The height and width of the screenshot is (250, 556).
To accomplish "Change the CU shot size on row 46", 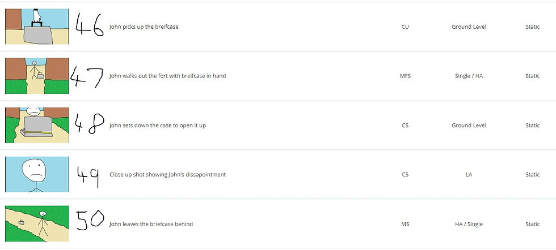I will (x=405, y=27).
